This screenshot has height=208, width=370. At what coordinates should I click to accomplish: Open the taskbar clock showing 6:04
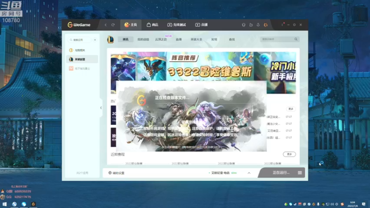(352, 204)
